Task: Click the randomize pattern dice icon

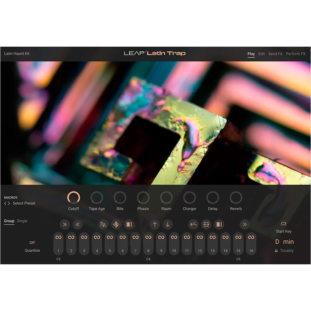Action: (x=116, y=225)
